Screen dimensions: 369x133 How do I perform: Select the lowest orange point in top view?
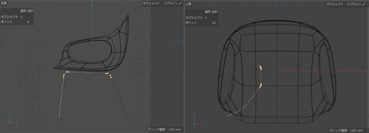coord(260,87)
